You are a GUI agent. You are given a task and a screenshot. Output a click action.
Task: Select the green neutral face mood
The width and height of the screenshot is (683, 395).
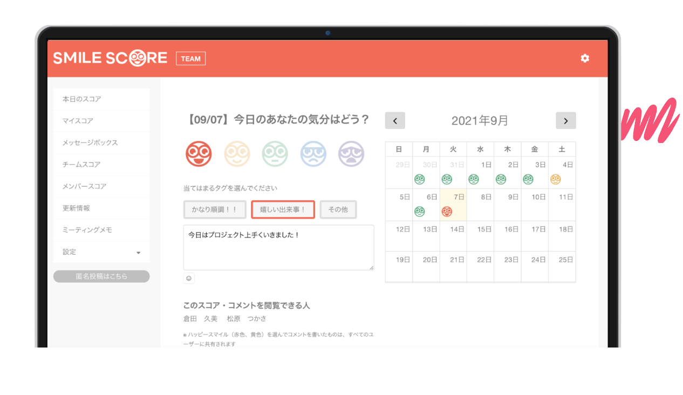click(x=275, y=154)
